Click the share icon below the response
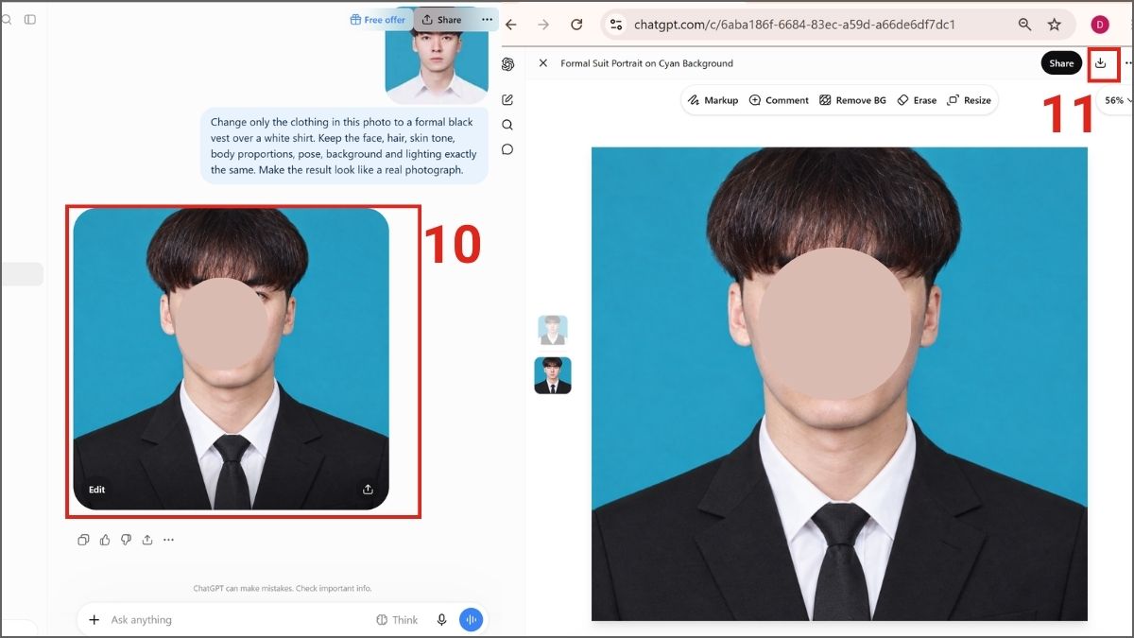This screenshot has width=1134, height=638. (x=147, y=540)
